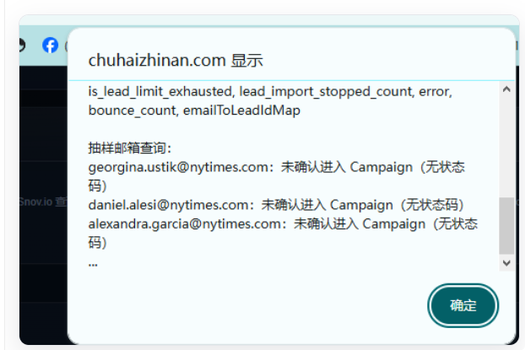Click the Facebook bookmark icon
The height and width of the screenshot is (350, 525).
point(51,46)
